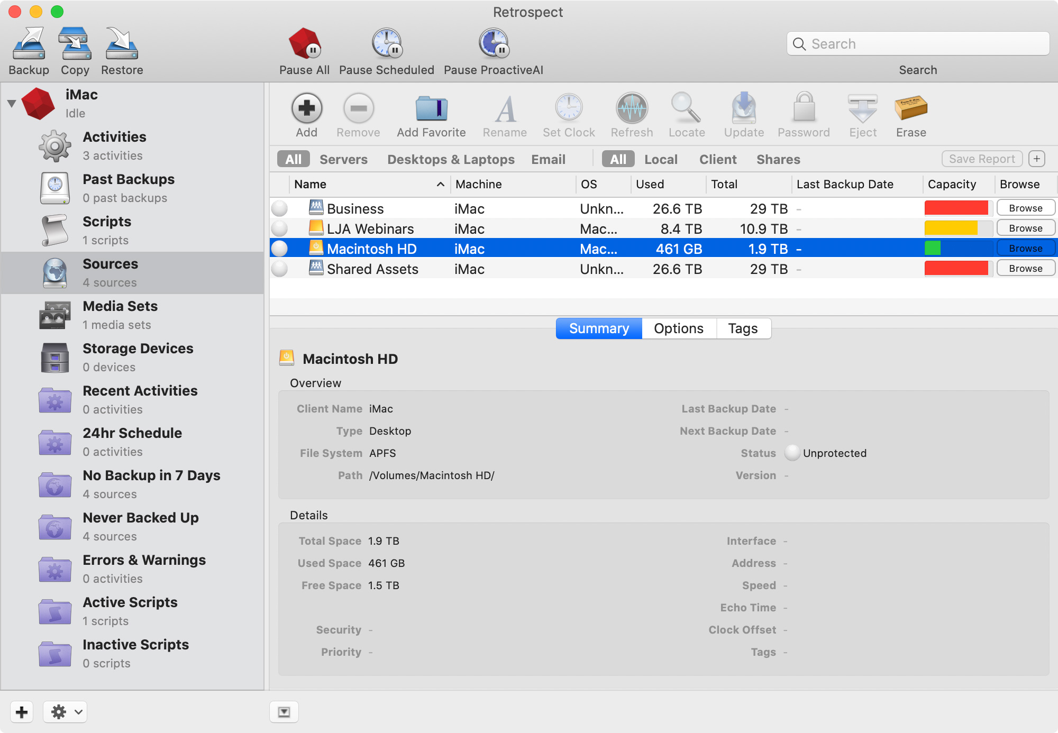Click the Search input field
The image size is (1058, 733).
[918, 43]
